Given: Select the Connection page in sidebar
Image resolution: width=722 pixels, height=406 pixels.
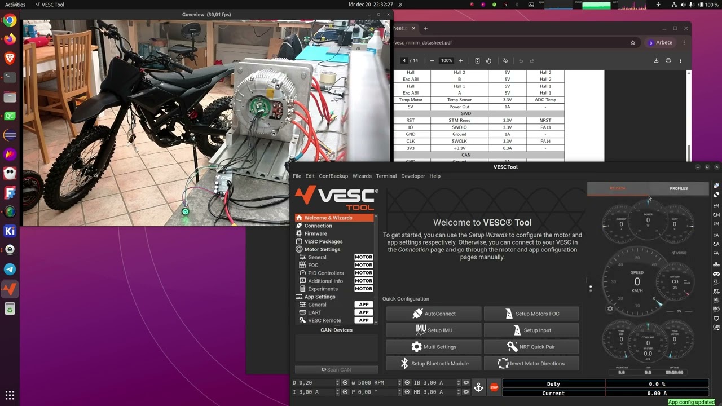Looking at the screenshot, I should pyautogui.click(x=334, y=226).
